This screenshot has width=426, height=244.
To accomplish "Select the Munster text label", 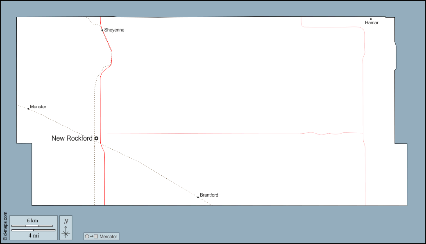I will (38, 107).
